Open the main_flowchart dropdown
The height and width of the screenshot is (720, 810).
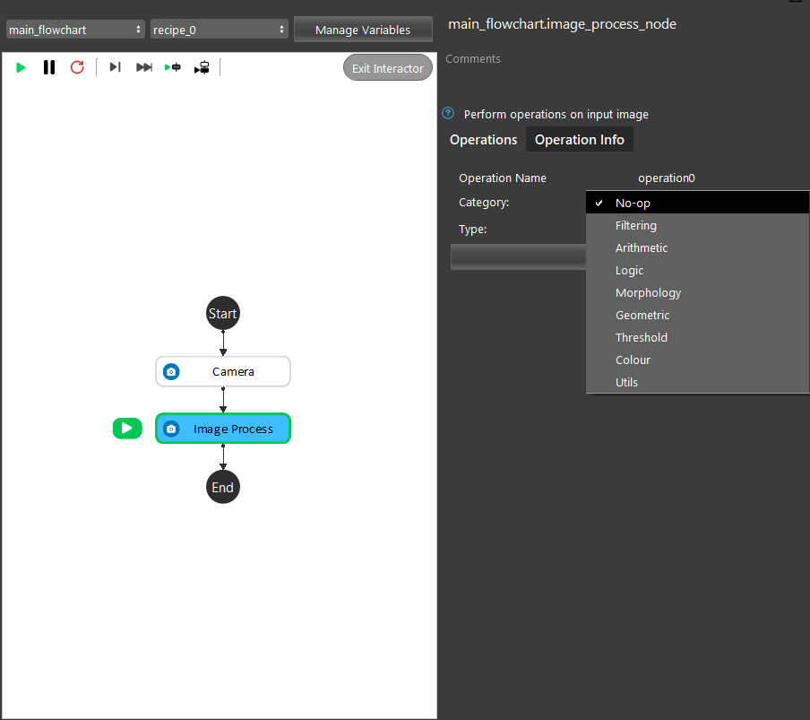pos(75,30)
